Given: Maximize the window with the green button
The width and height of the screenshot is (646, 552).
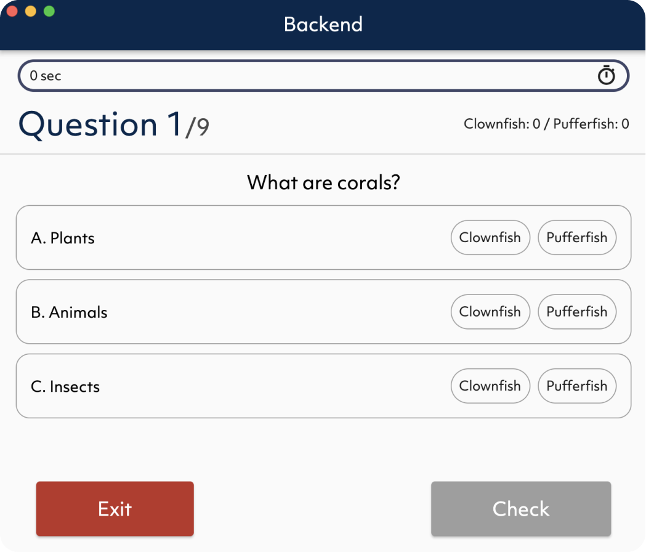Looking at the screenshot, I should point(49,11).
